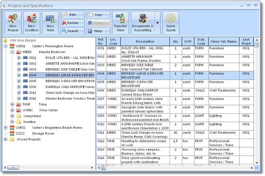Click the New Project toolbar icon
Viewport: 265px width, 176px height.
[13, 23]
